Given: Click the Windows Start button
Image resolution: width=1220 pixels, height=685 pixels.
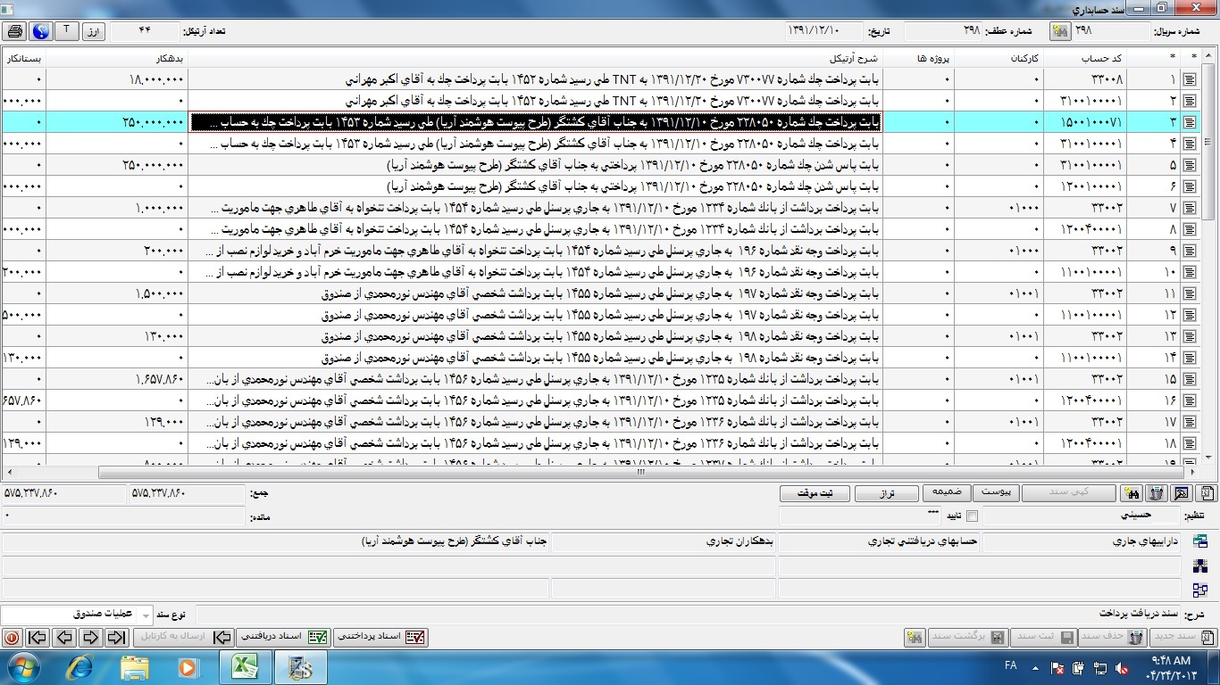Looking at the screenshot, I should tap(23, 666).
